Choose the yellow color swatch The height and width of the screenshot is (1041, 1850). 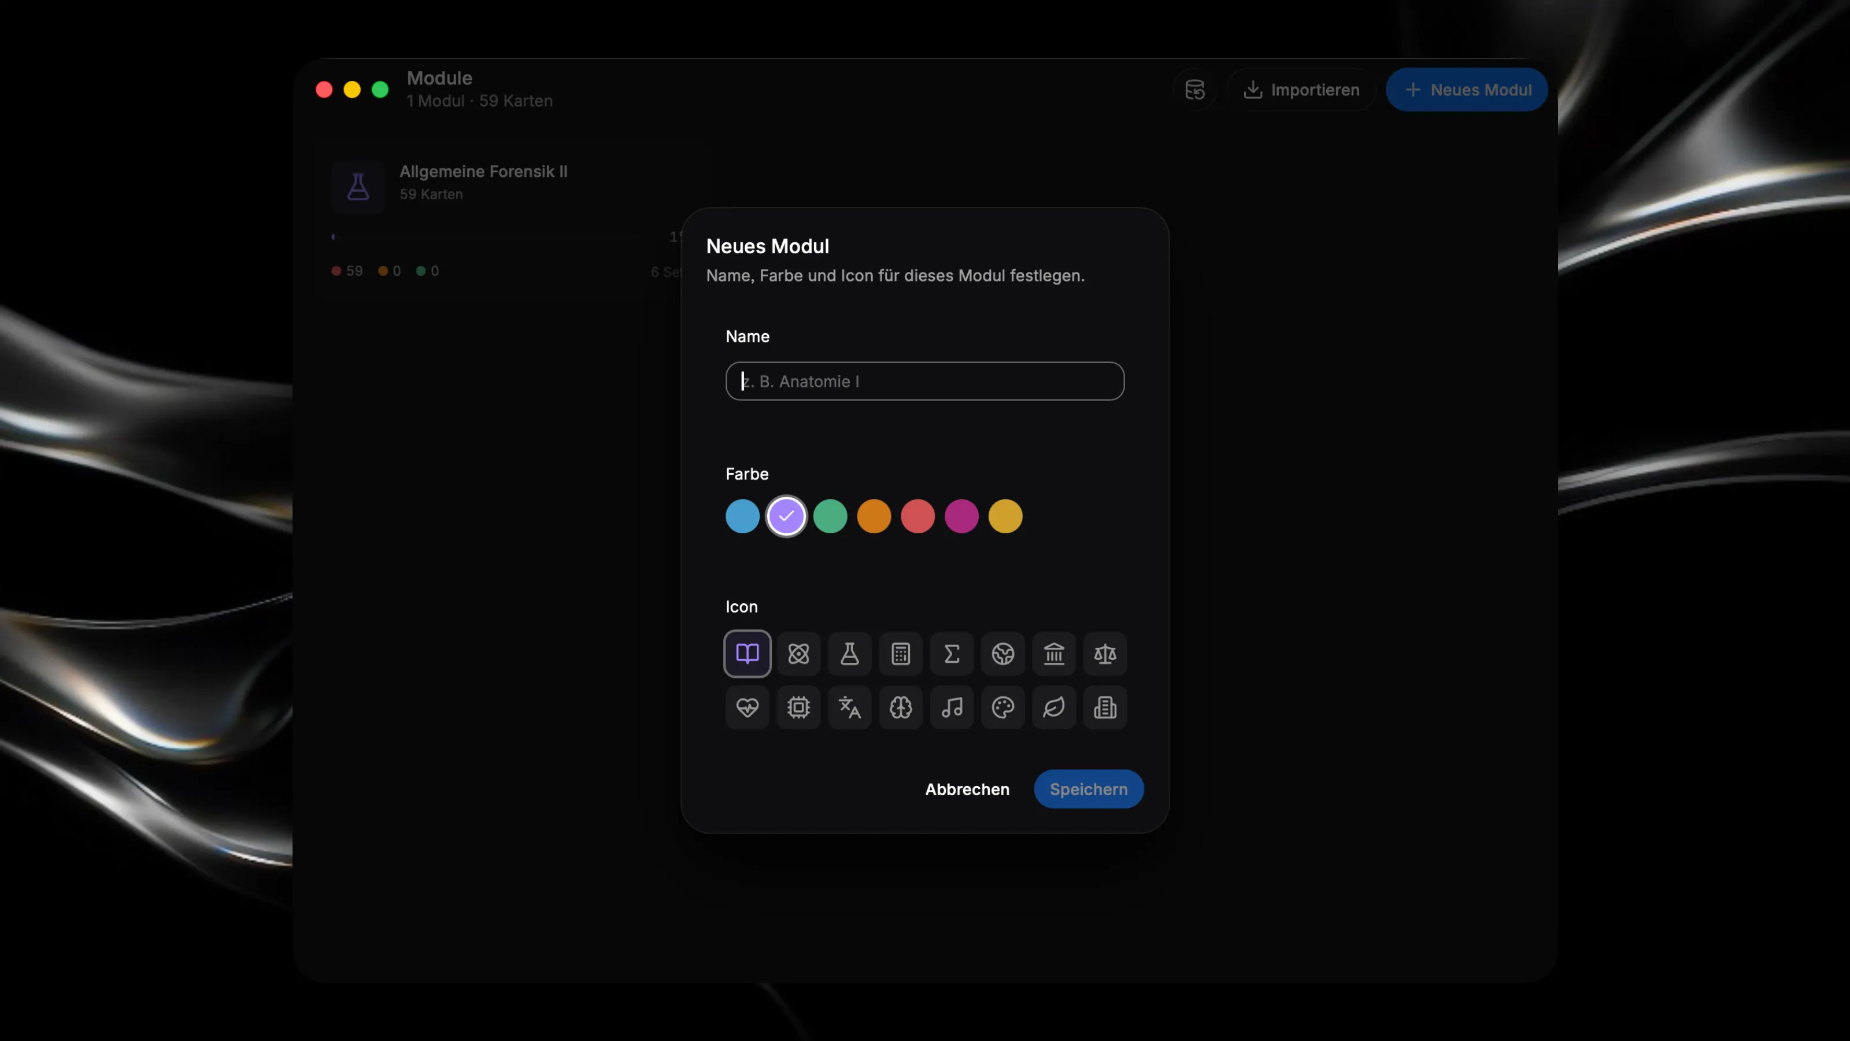pyautogui.click(x=1005, y=516)
